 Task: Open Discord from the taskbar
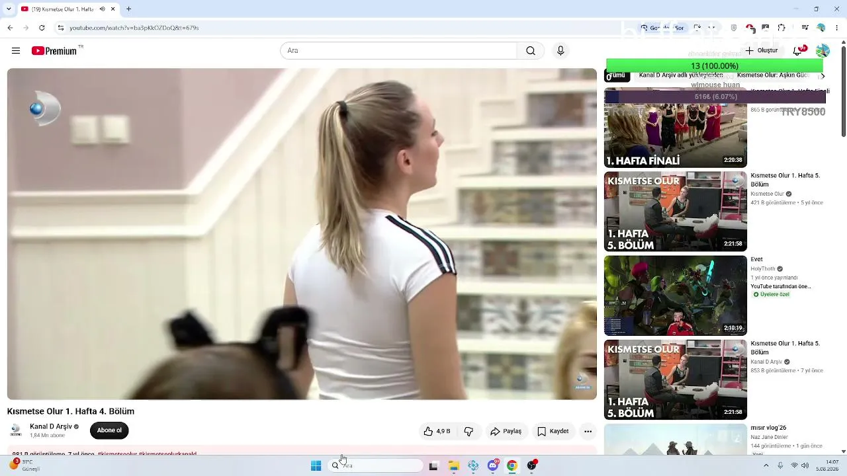[493, 465]
